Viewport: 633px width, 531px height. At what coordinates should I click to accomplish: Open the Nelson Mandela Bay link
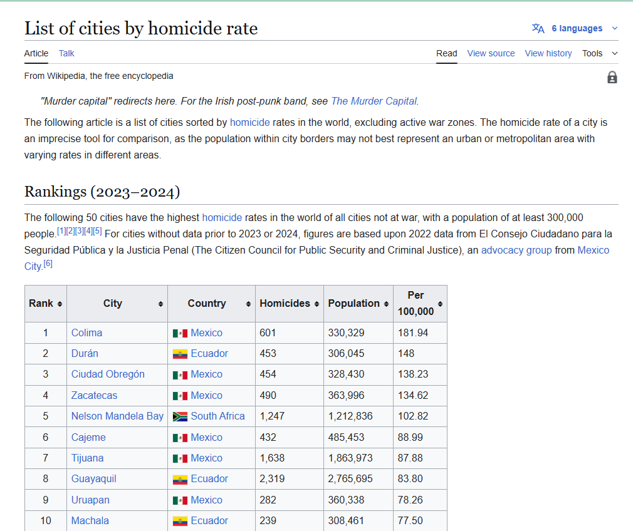pos(117,416)
